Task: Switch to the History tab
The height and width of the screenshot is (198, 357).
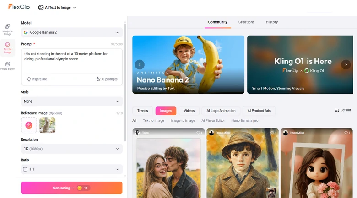Action: coord(271,22)
